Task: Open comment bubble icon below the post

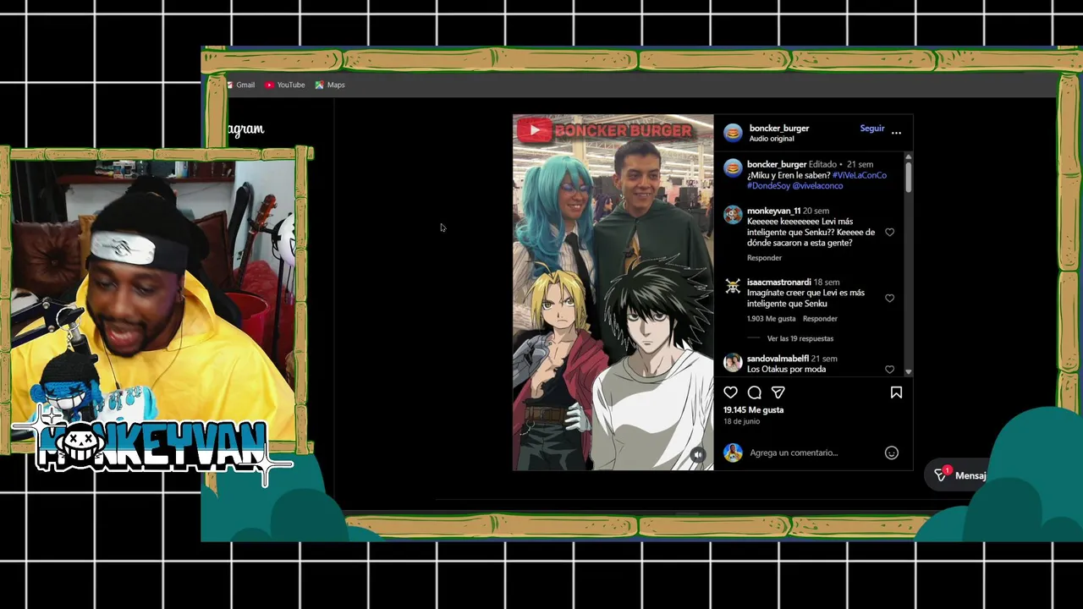Action: 755,392
